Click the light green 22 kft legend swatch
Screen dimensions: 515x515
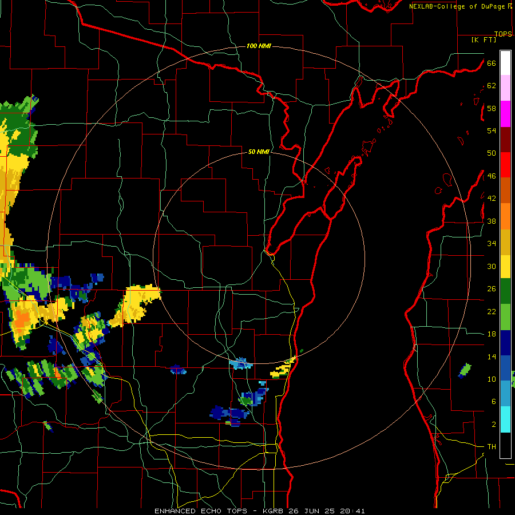point(505,317)
